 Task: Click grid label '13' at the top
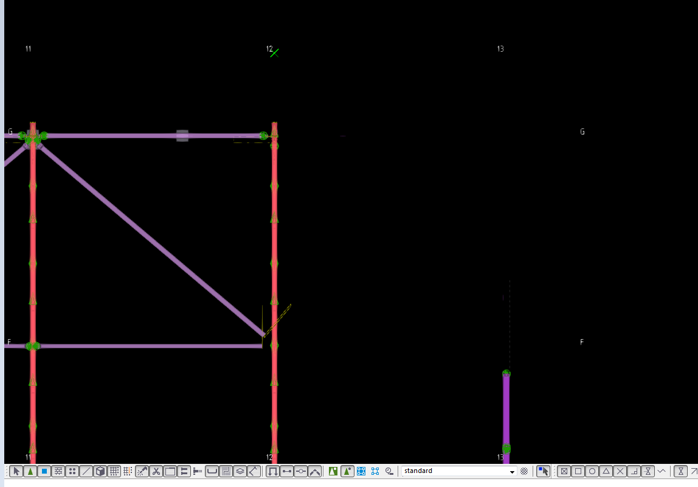click(500, 49)
